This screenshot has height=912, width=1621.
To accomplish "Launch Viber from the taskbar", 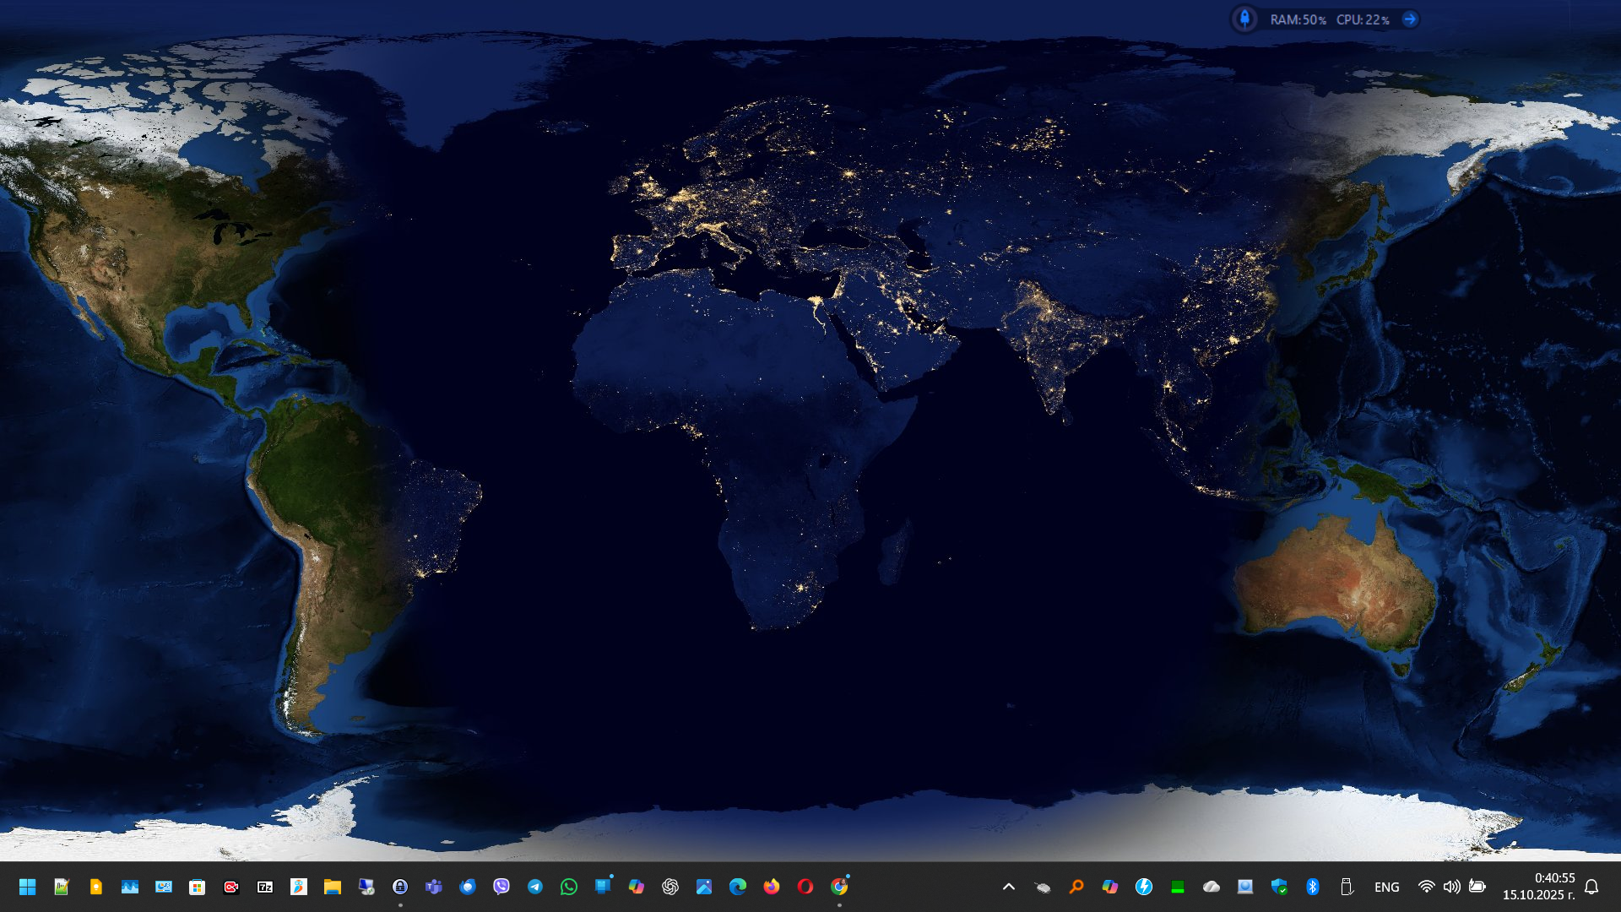I will coord(501,887).
